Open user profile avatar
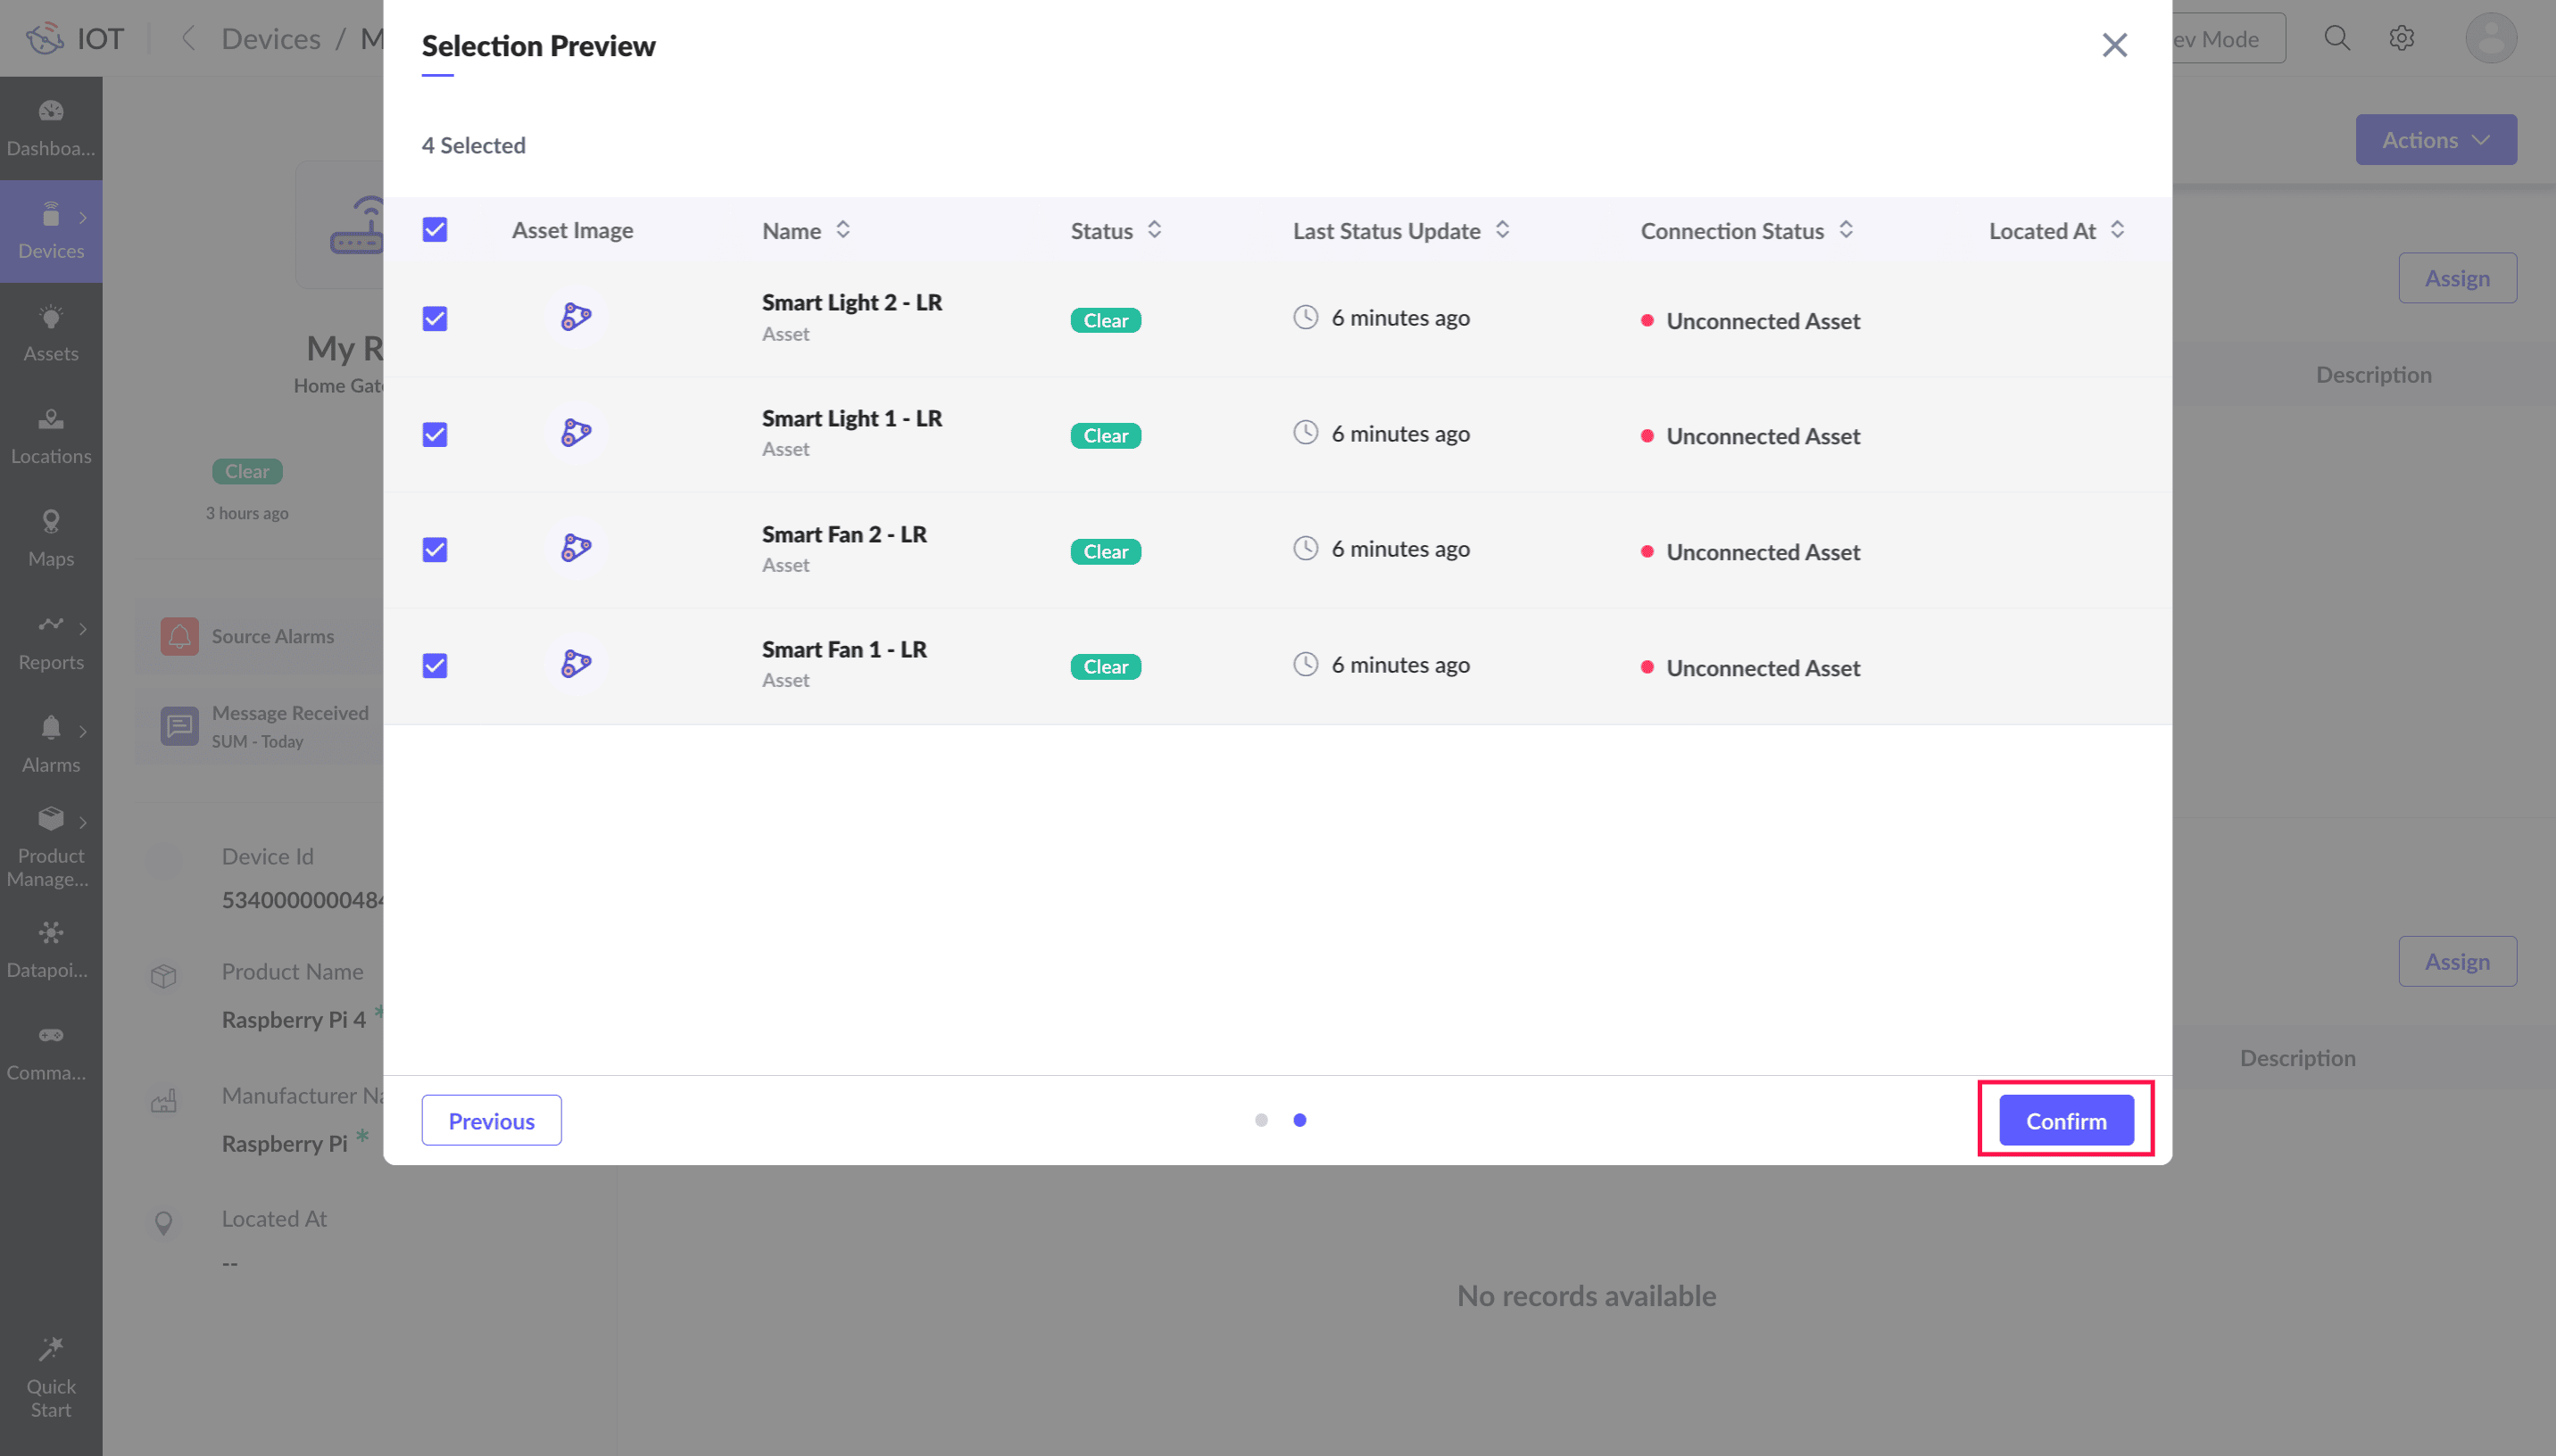Viewport: 2556px width, 1456px height. tap(2490, 38)
